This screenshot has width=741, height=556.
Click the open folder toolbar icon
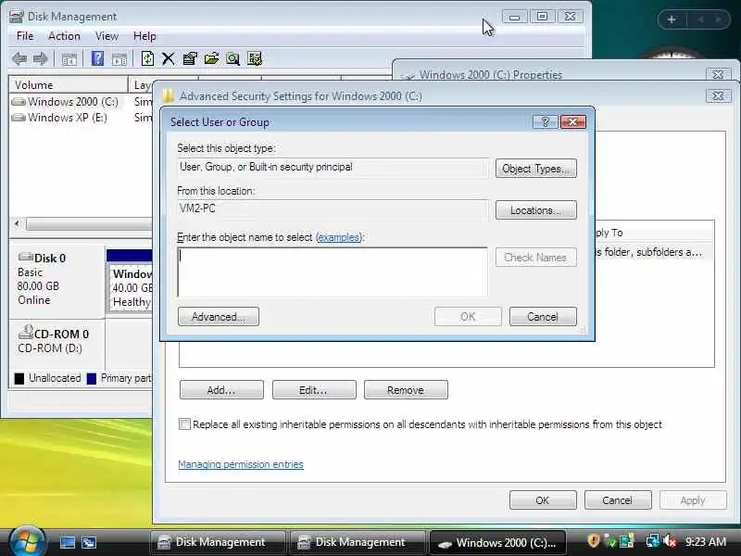[211, 58]
